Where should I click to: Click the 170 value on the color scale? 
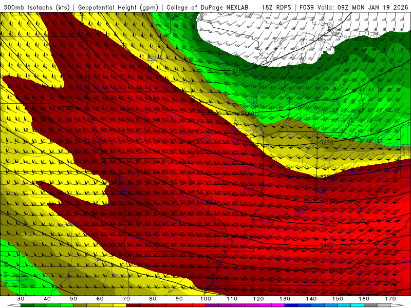coord(390,299)
